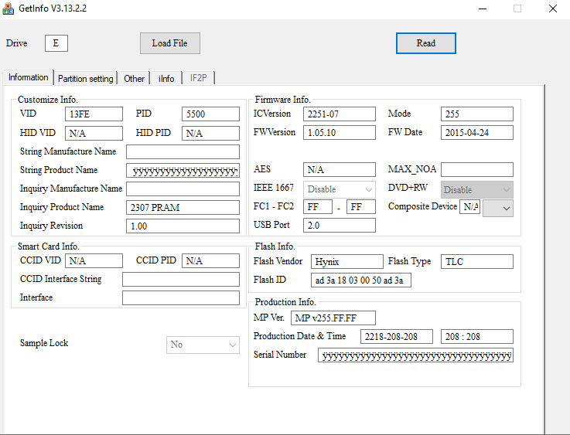Click the FC2 field

pyautogui.click(x=361, y=207)
